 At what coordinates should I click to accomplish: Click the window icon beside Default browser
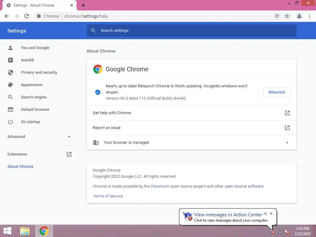[10, 110]
